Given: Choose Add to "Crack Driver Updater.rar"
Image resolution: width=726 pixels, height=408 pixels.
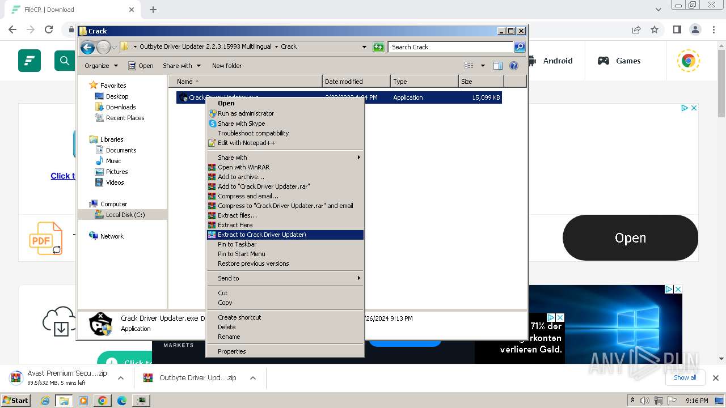Looking at the screenshot, I should point(285,186).
